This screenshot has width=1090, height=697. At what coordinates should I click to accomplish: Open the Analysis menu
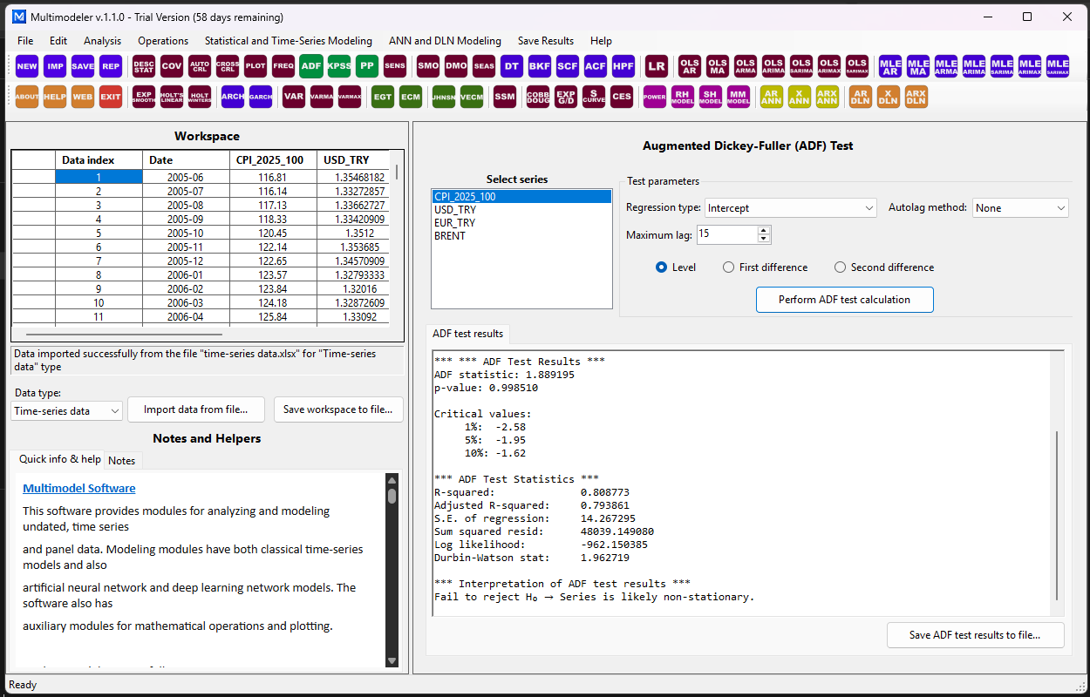[x=103, y=41]
